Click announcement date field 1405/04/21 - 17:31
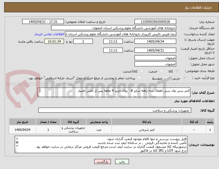 43,21
